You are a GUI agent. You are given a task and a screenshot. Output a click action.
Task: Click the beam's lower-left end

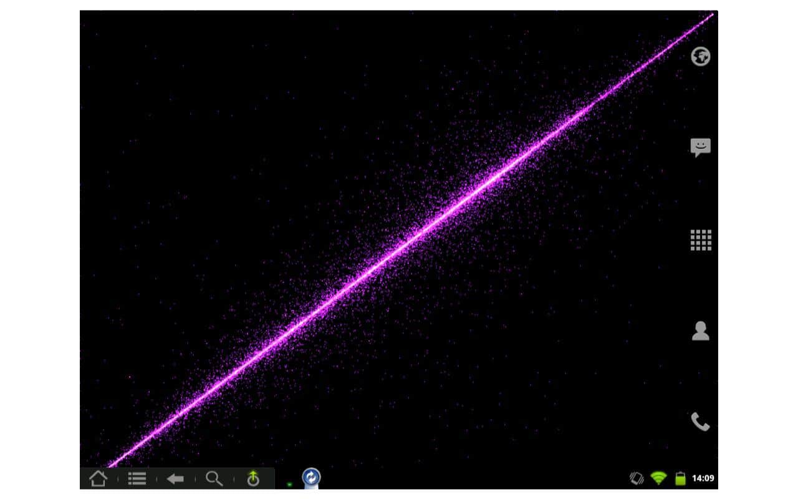click(112, 464)
